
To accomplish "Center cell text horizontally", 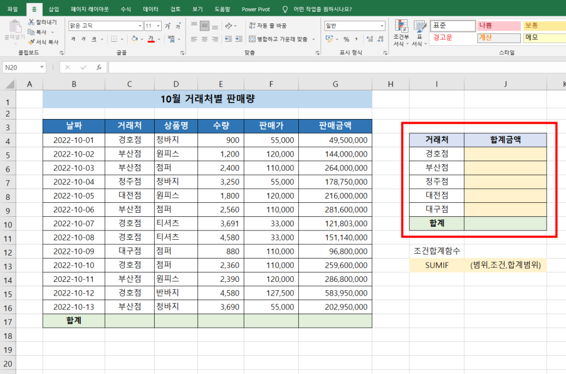I will (204, 39).
